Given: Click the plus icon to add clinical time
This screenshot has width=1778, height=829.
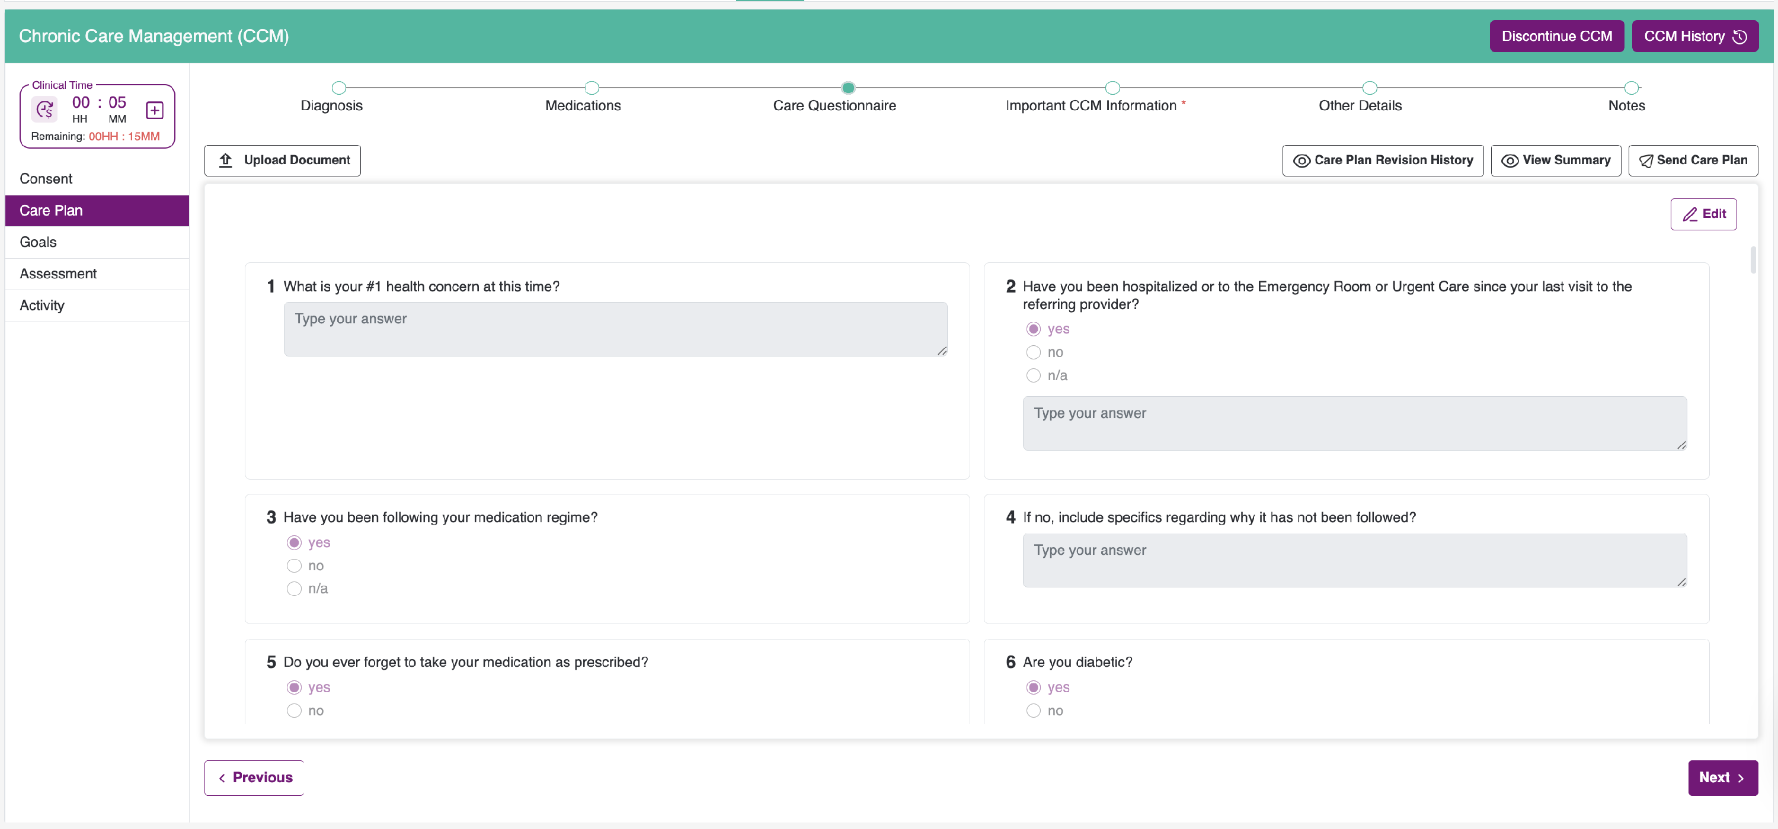Looking at the screenshot, I should click(155, 110).
